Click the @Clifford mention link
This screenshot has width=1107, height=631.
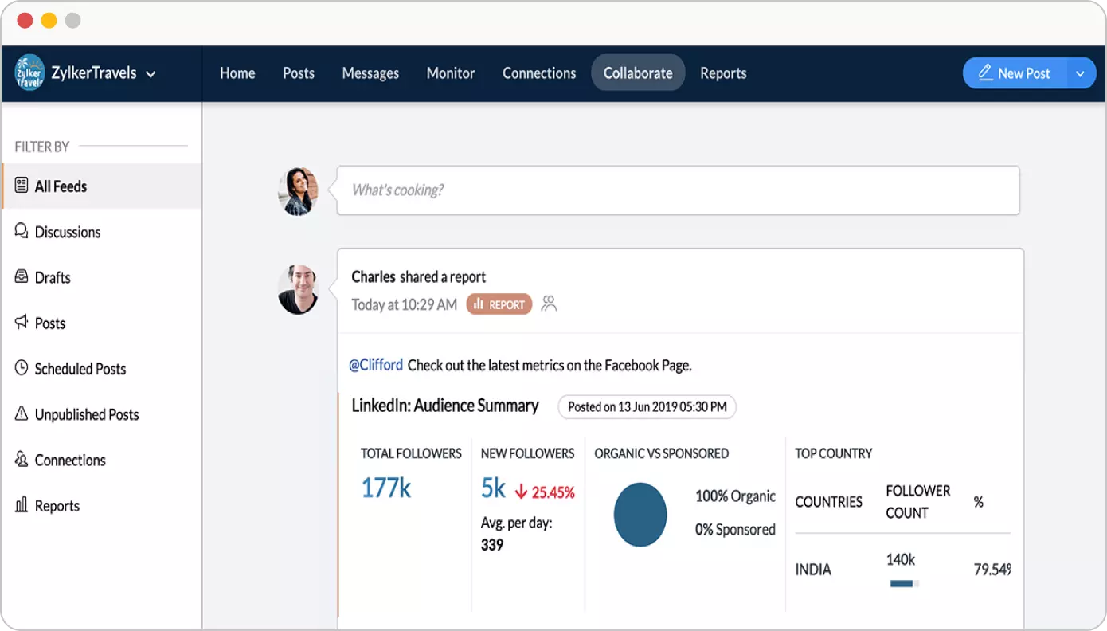point(376,366)
